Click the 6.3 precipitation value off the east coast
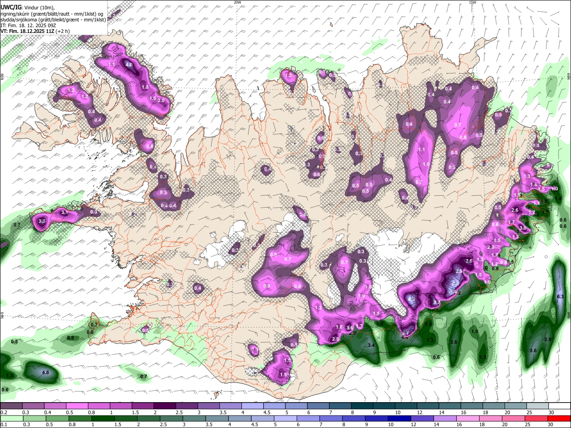 (x=561, y=296)
